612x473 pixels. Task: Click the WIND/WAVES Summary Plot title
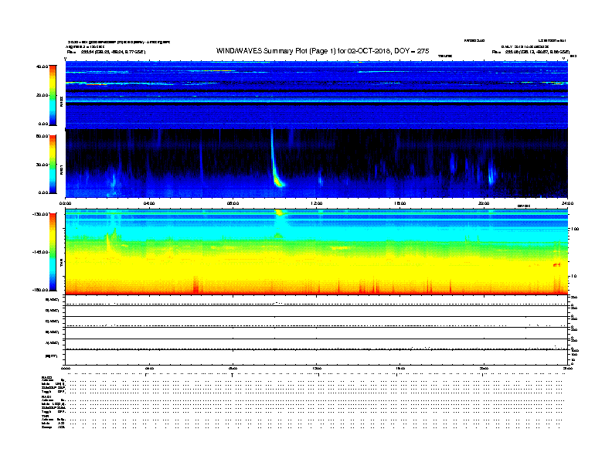coord(322,51)
